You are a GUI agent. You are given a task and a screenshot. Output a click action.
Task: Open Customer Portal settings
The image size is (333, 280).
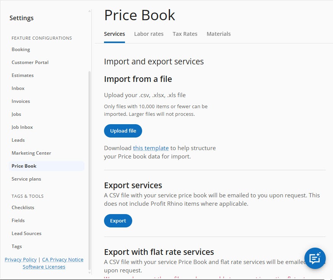(x=30, y=62)
